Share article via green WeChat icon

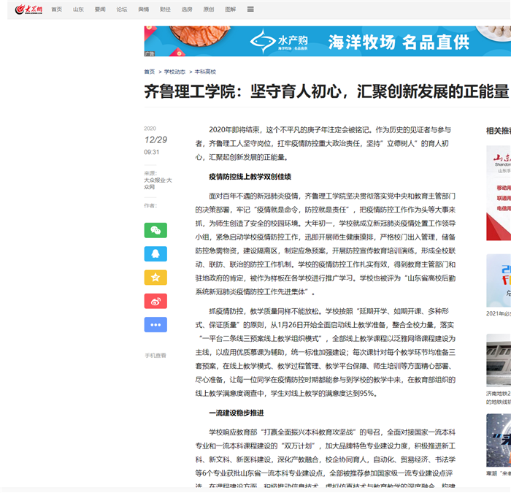[x=155, y=230]
